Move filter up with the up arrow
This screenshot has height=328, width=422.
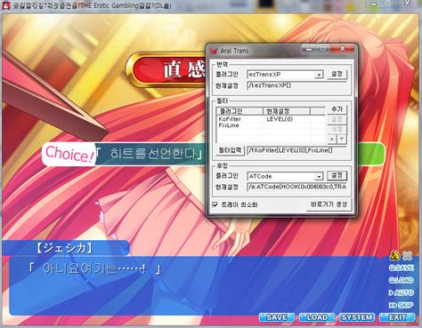click(332, 139)
